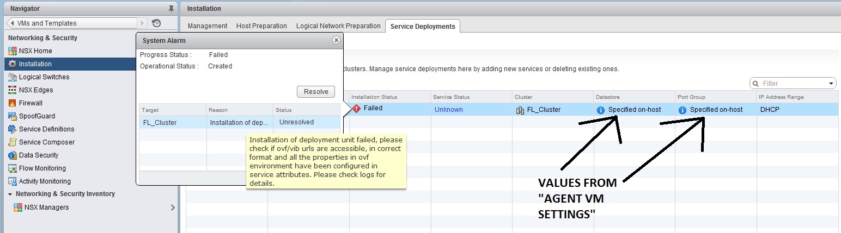Image resolution: width=841 pixels, height=233 pixels.
Task: Open NSX Home
Action: coord(35,51)
